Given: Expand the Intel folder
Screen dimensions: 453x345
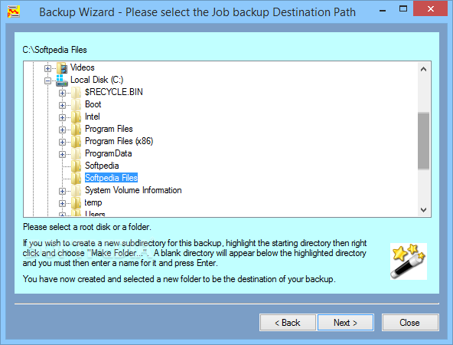Looking at the screenshot, I should click(62, 117).
